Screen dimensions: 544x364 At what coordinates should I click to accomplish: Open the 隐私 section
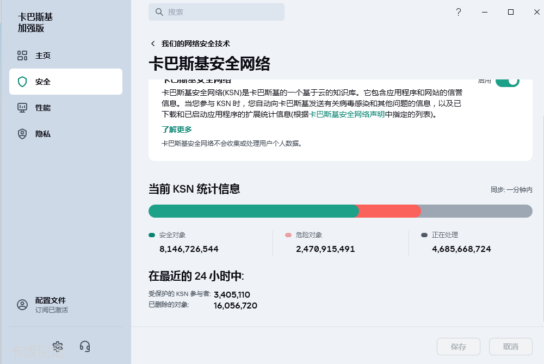[43, 134]
